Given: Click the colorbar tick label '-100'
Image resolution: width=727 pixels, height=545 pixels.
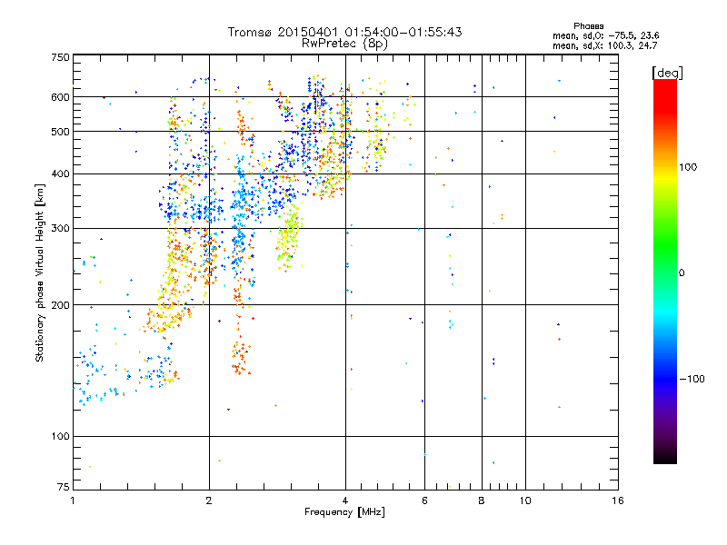Looking at the screenshot, I should coord(692,379).
